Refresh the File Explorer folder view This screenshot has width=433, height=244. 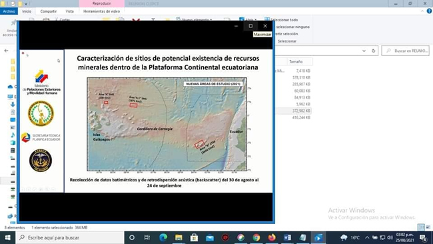[x=373, y=51]
